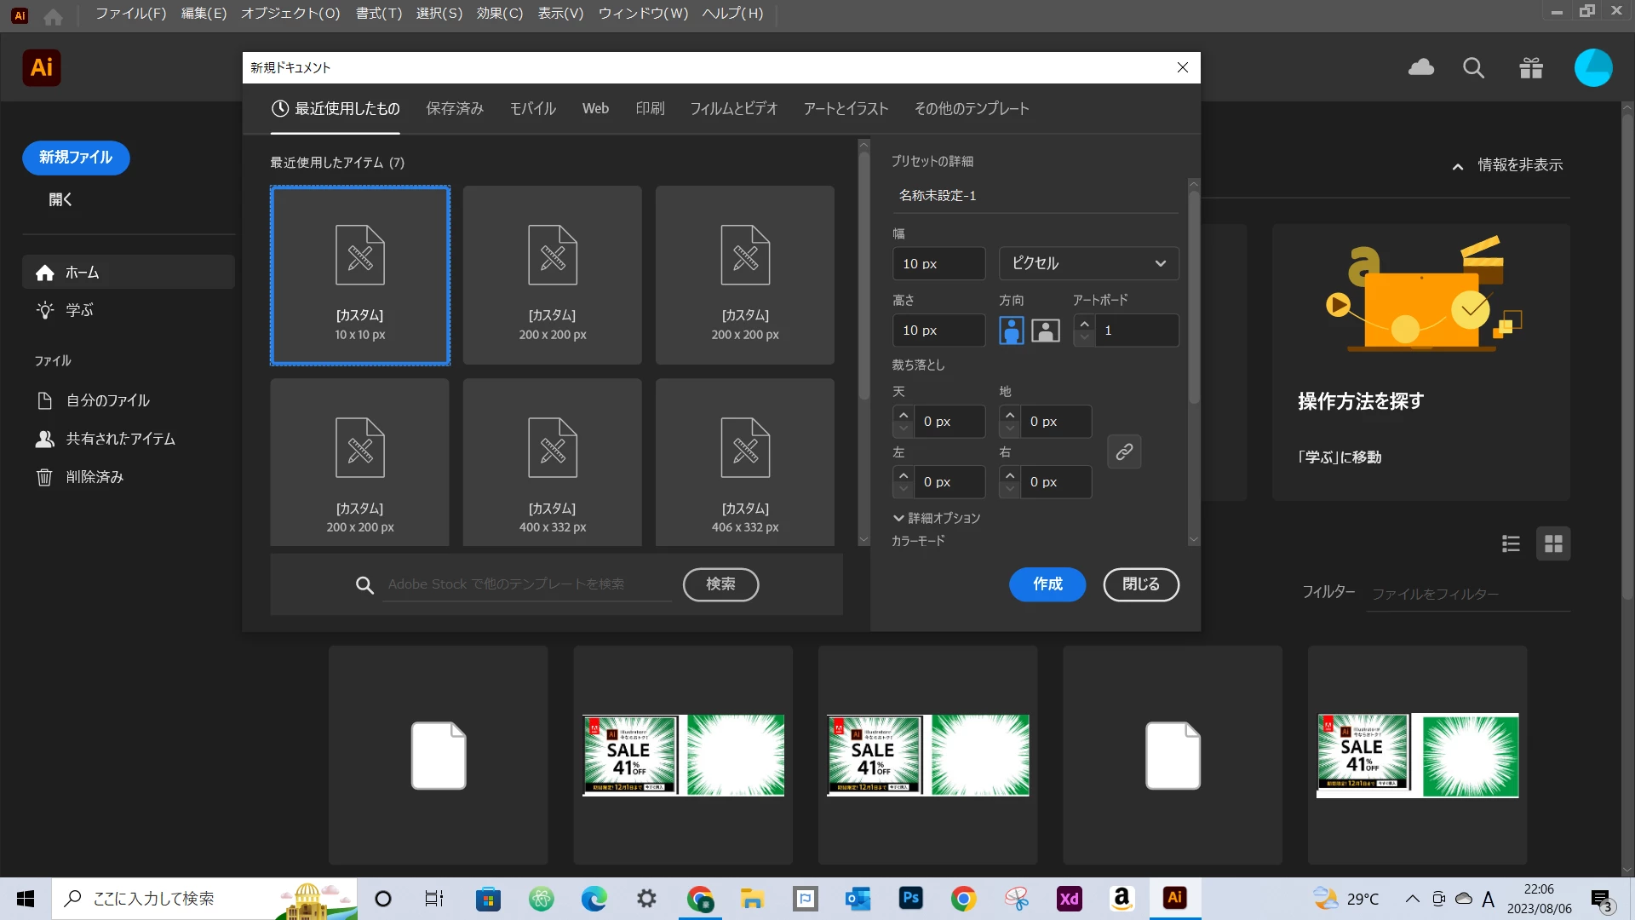Open the ピクセル units dropdown

pos(1088,264)
